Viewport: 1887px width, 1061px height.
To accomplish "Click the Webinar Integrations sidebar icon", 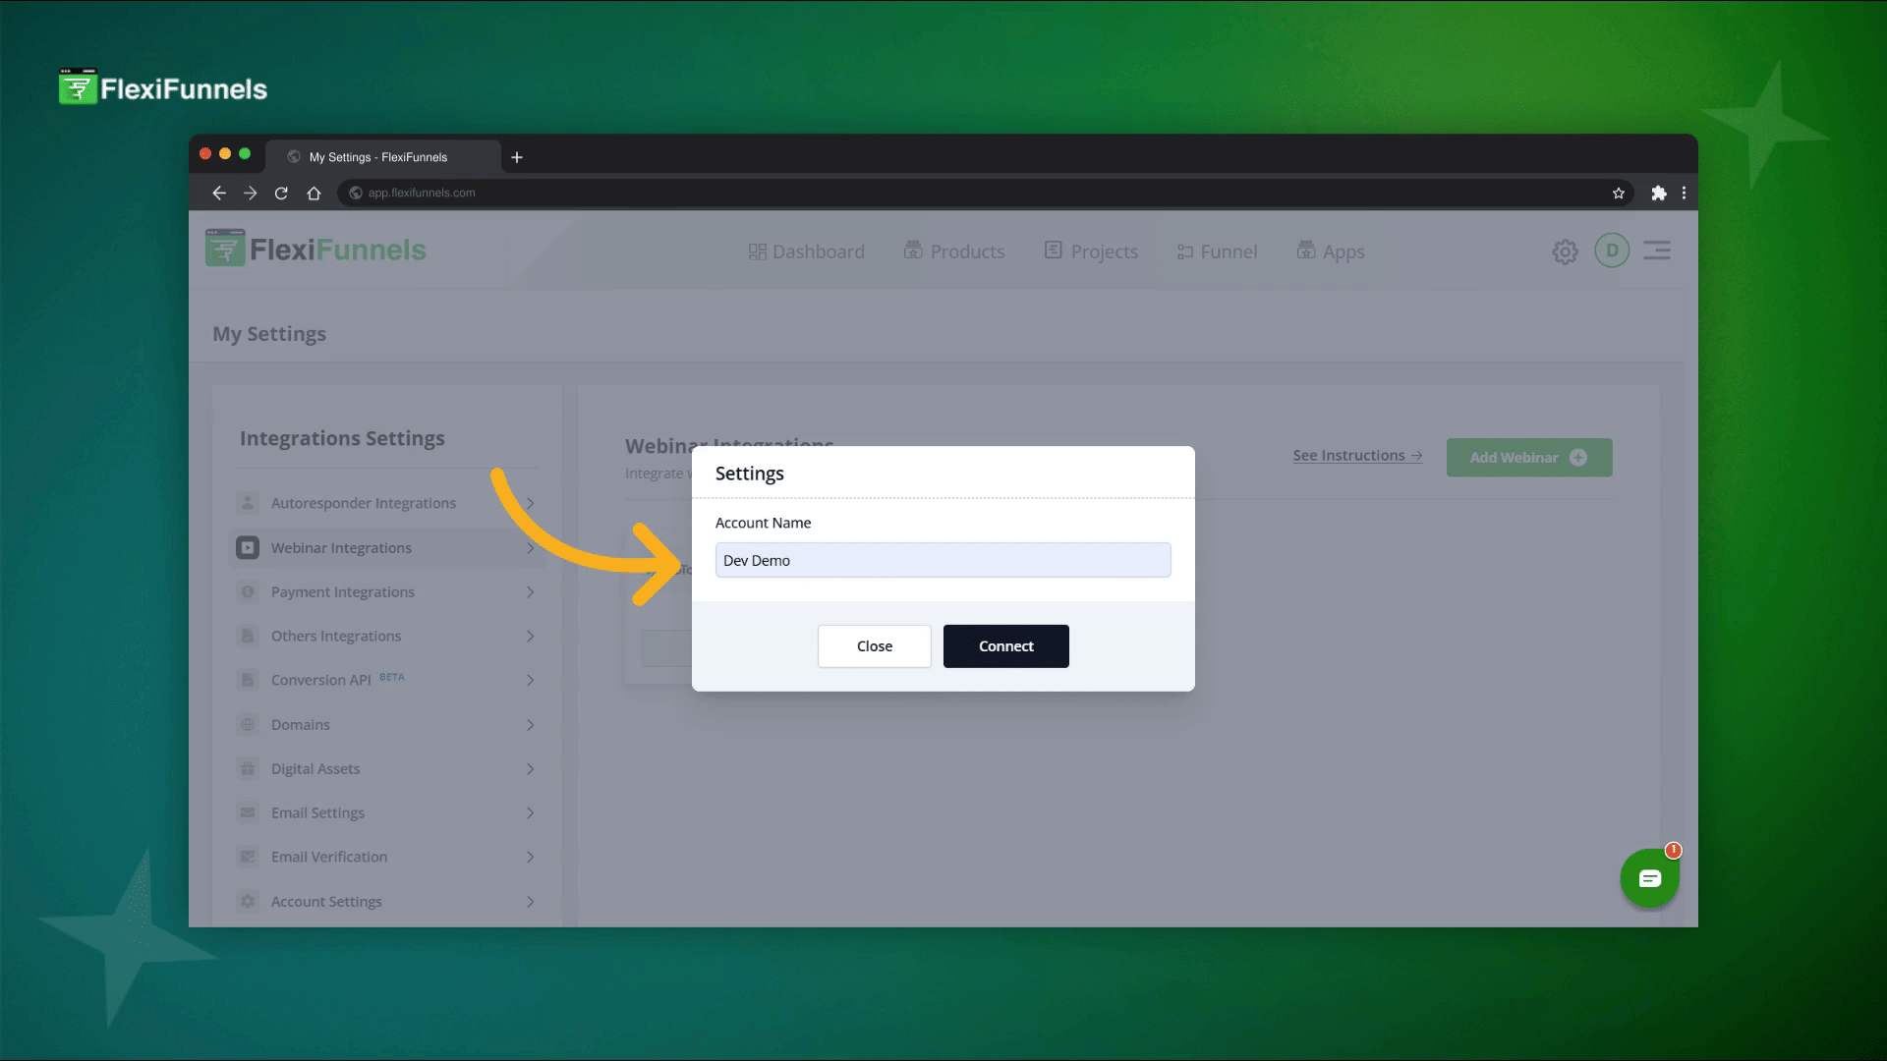I will click(248, 548).
